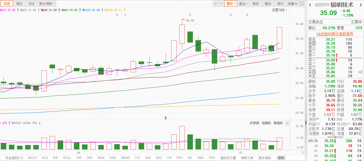364x161 pixels.
Task: Click the minus zoom-out chart icon
Action: (x=221, y=4)
